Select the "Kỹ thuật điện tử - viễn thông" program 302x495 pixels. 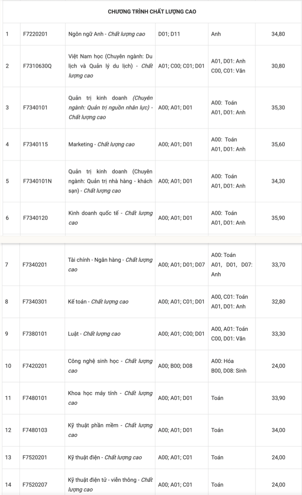pyautogui.click(x=110, y=485)
